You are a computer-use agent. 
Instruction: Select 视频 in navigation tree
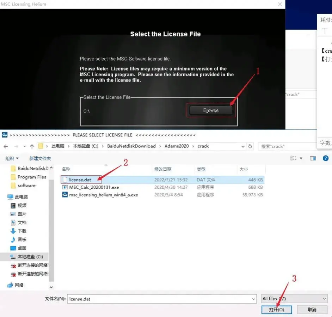click(x=18, y=205)
